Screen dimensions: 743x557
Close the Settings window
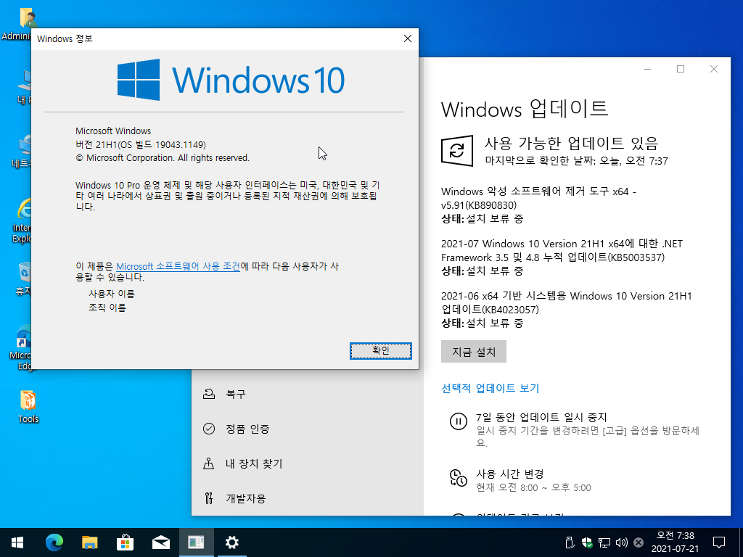tap(714, 69)
